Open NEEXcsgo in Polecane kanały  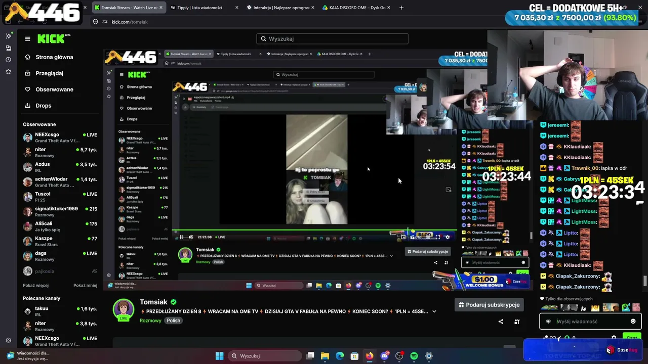coord(60,341)
